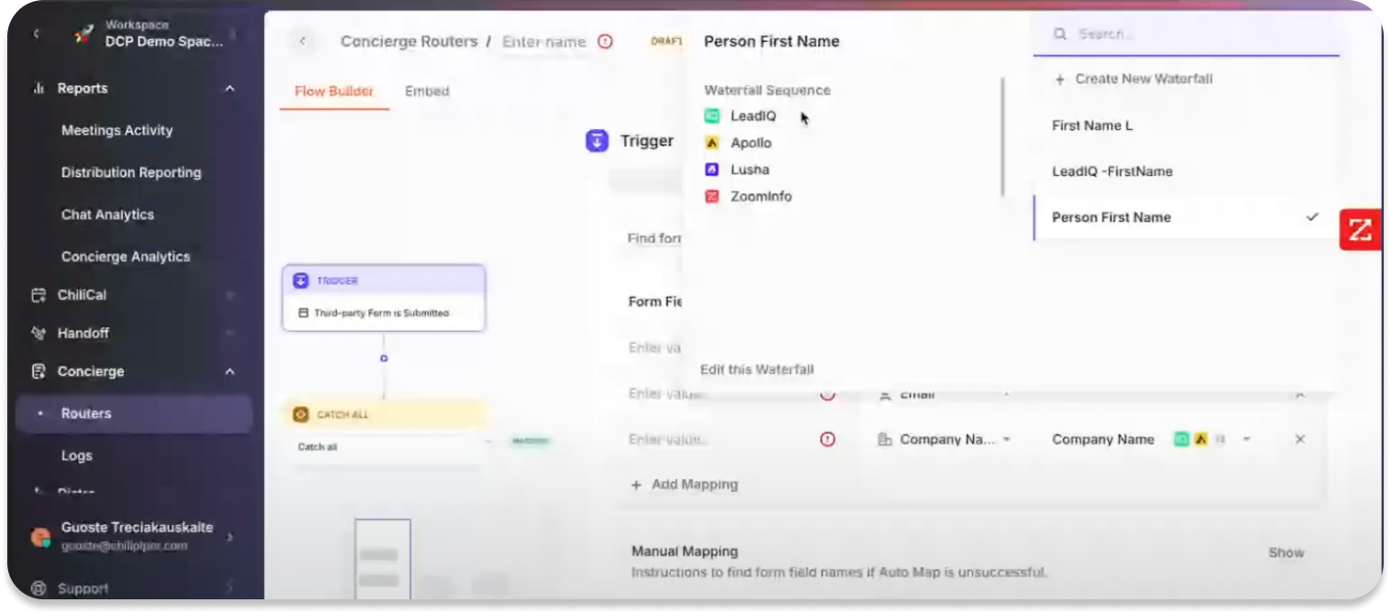Click the DCP Demo Space workspace name

click(x=164, y=41)
